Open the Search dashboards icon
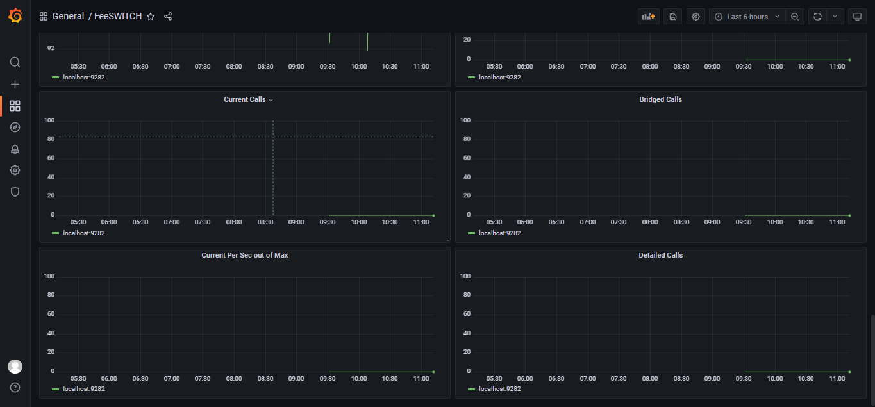Screen dimensions: 875x407 (15, 62)
